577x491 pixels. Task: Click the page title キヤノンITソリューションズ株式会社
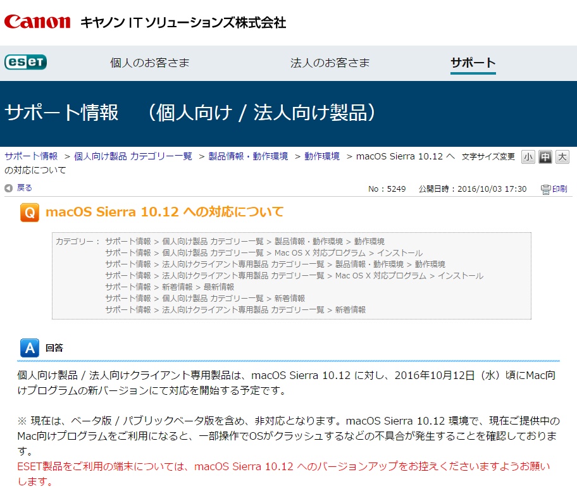pos(183,22)
